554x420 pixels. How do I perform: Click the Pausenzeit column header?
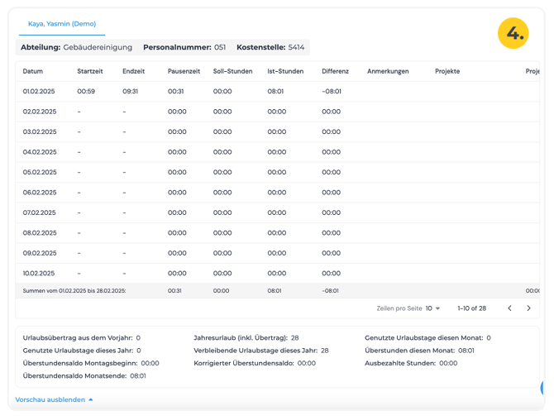(184, 71)
